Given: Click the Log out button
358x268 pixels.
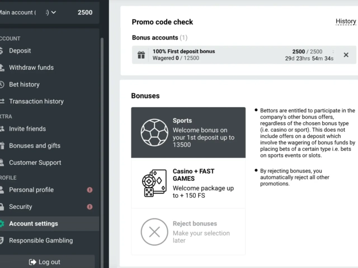Looking at the screenshot, I should pyautogui.click(x=47, y=262).
